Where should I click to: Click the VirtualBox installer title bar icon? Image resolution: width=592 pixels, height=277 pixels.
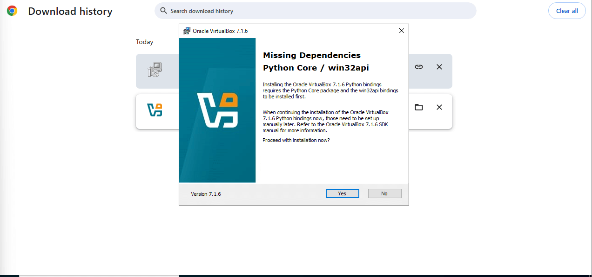click(187, 31)
